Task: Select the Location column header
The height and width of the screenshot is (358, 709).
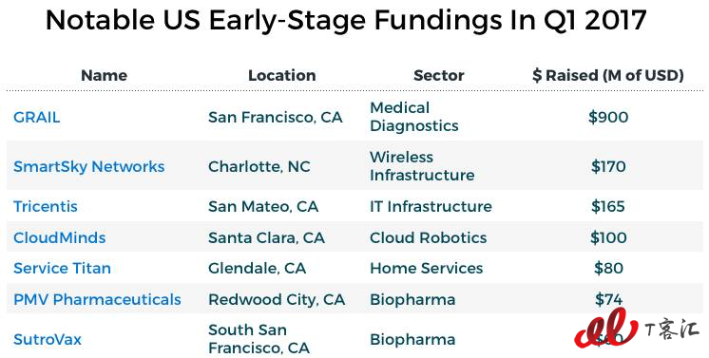Action: [281, 75]
